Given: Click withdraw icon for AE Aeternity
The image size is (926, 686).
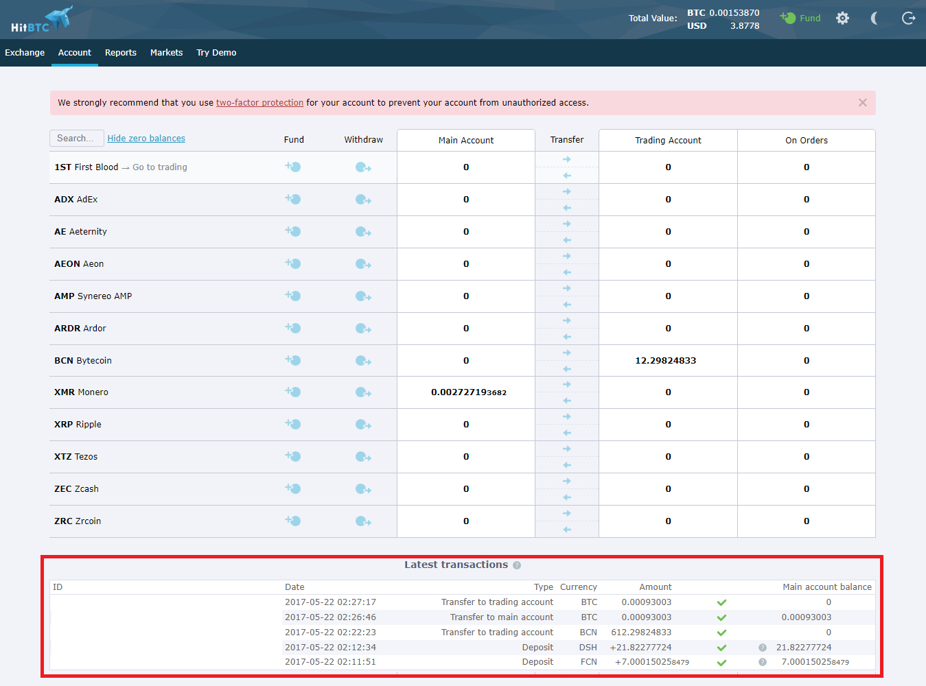Looking at the screenshot, I should point(363,232).
